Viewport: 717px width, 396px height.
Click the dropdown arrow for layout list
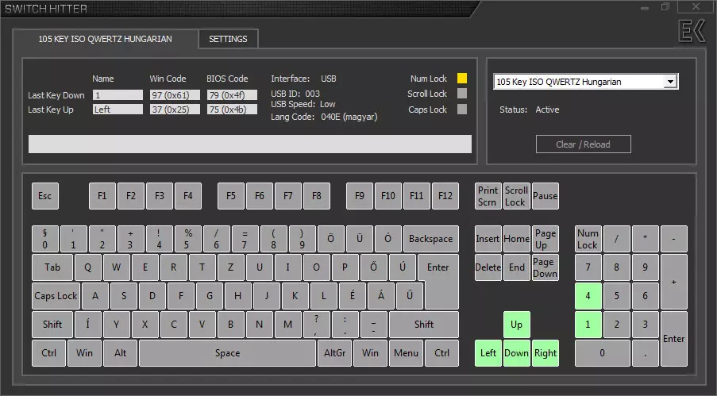pos(670,82)
